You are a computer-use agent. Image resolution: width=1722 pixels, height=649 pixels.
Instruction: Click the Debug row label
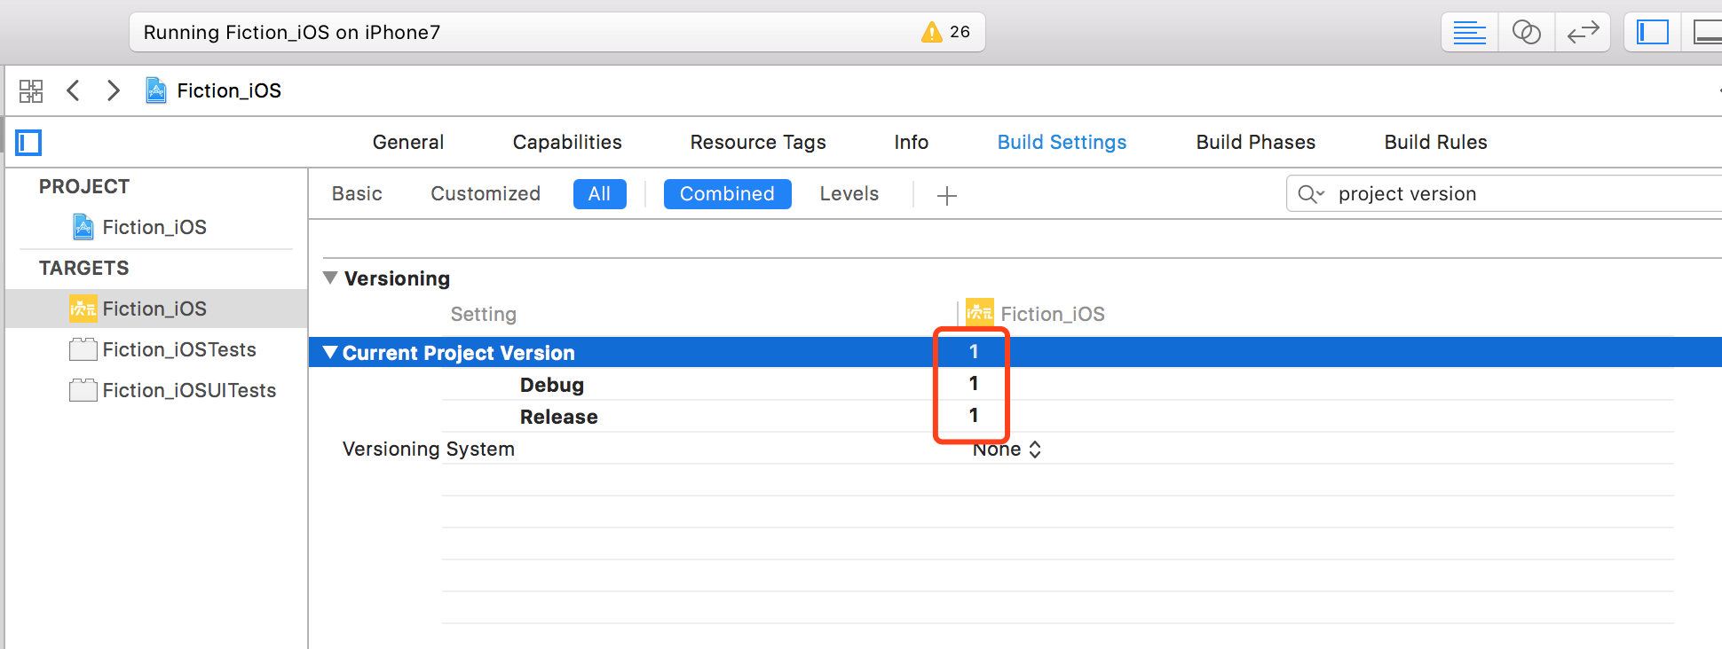[x=552, y=386]
